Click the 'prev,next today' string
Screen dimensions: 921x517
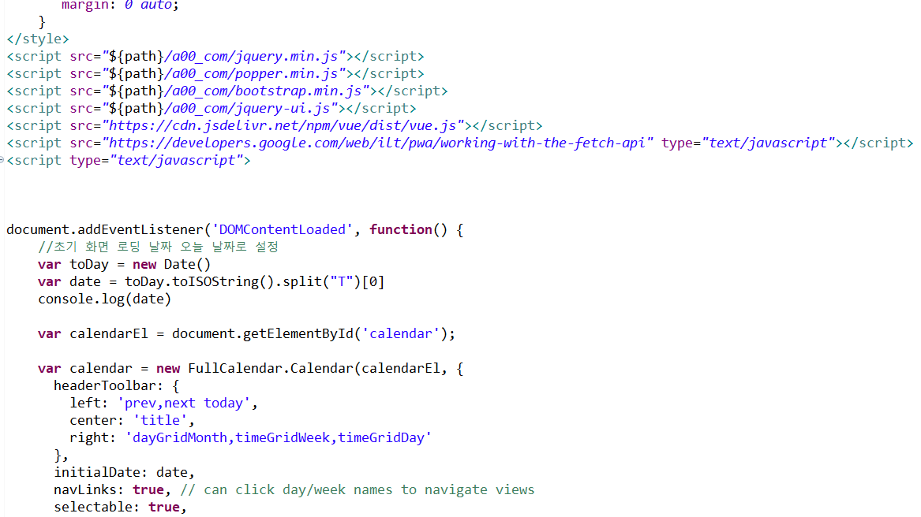(184, 403)
